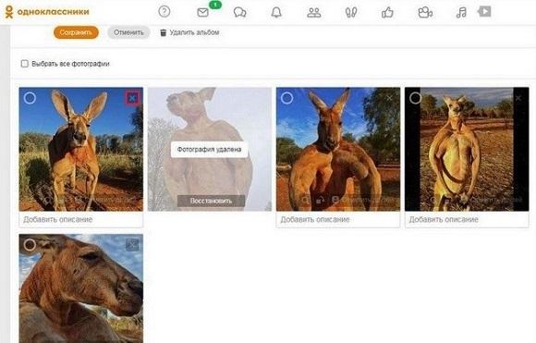Open guests footprints icon
This screenshot has width=536, height=343.
click(x=351, y=13)
